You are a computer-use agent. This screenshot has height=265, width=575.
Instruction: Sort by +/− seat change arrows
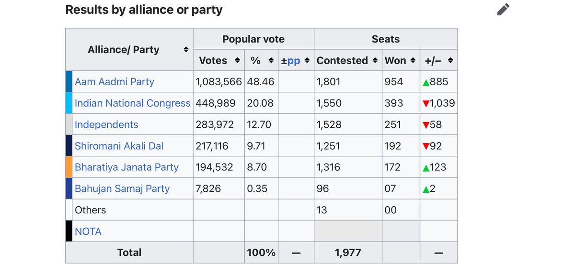coord(450,61)
